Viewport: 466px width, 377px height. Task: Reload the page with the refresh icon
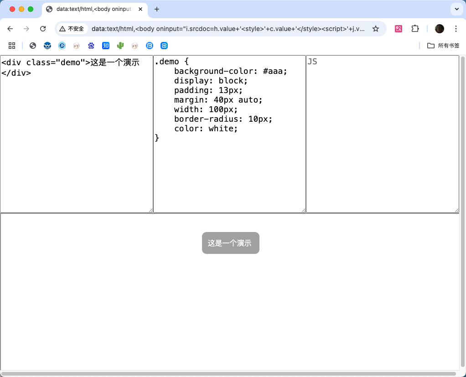[43, 28]
